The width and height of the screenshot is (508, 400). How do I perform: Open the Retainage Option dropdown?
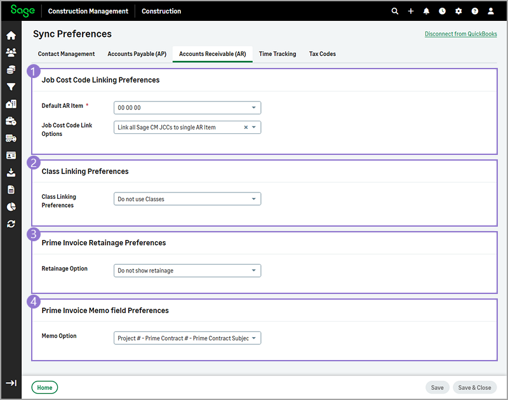tap(187, 270)
